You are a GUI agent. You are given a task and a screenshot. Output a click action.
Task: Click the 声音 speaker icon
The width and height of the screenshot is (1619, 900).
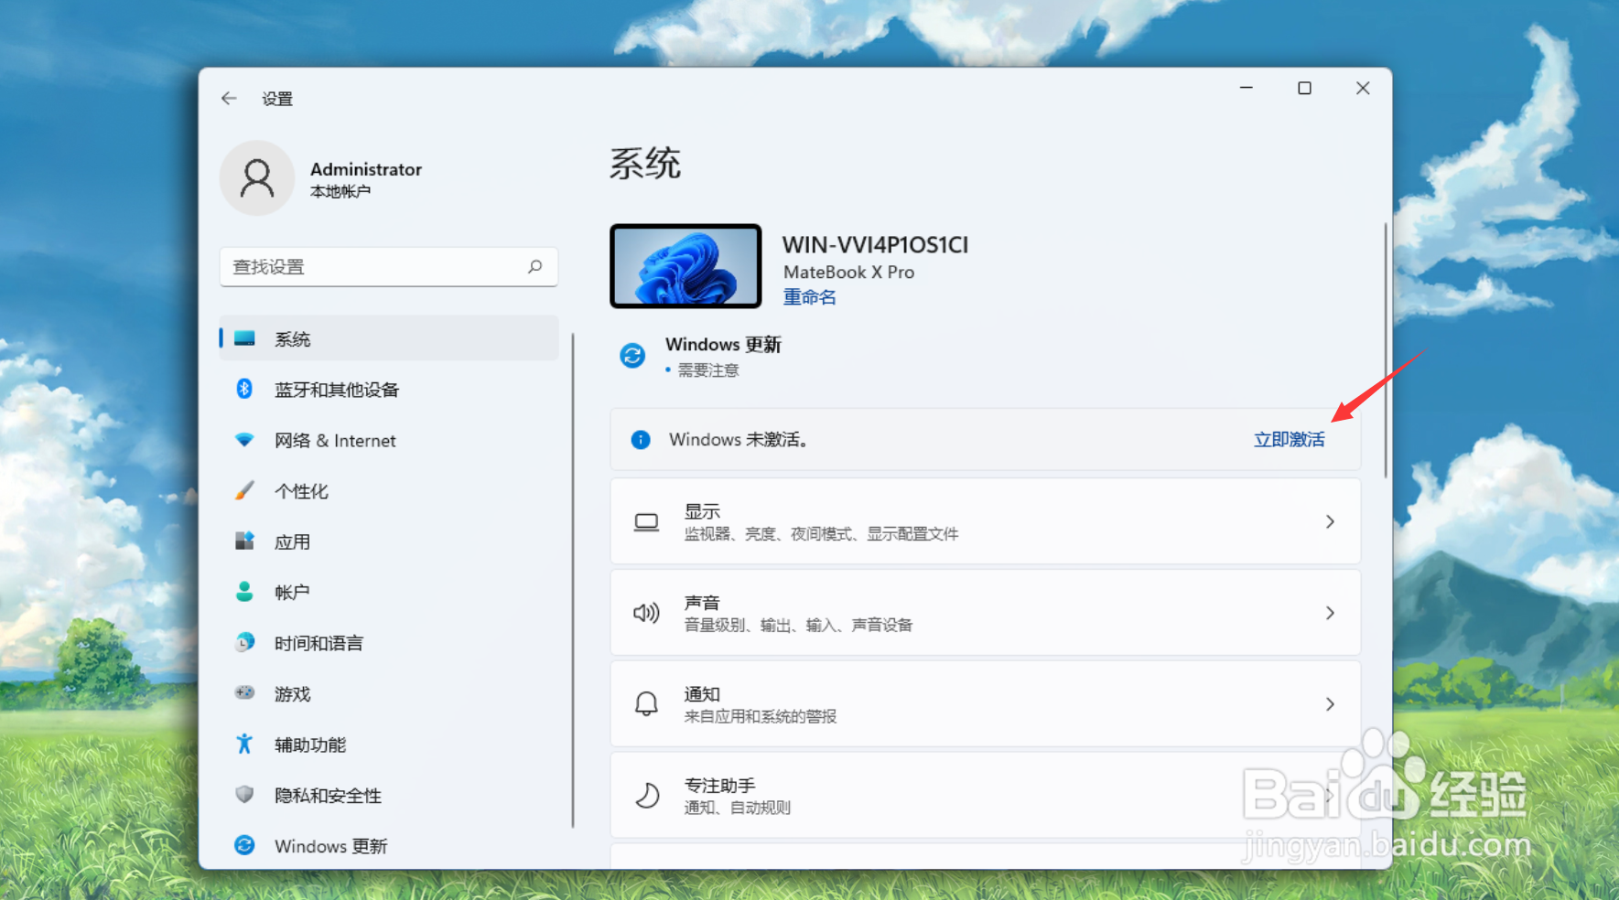[x=646, y=613]
